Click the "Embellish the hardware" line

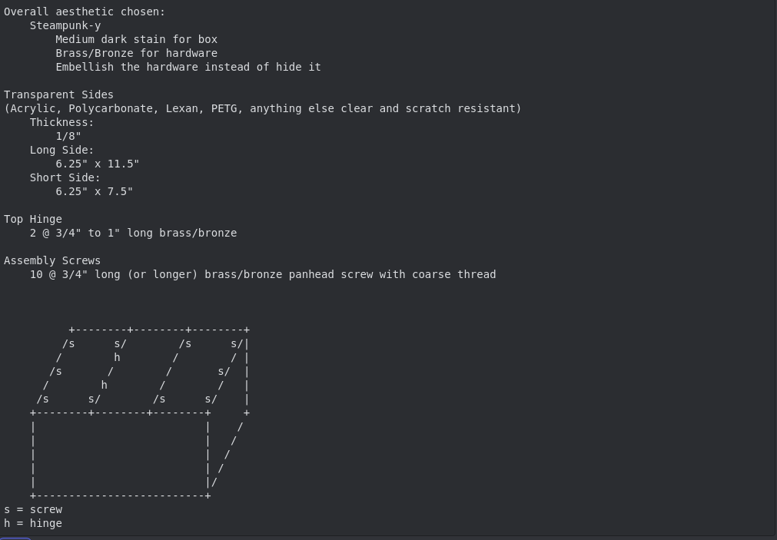click(x=188, y=67)
